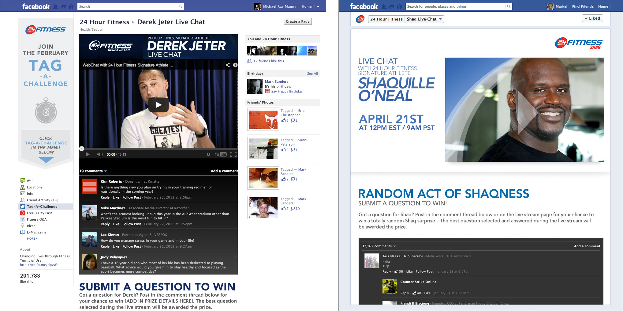
Task: Open Sunni Peterson snowy photo thumbnail
Action: click(263, 149)
